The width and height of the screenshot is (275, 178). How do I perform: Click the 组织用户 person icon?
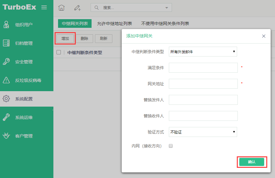coord(6,24)
